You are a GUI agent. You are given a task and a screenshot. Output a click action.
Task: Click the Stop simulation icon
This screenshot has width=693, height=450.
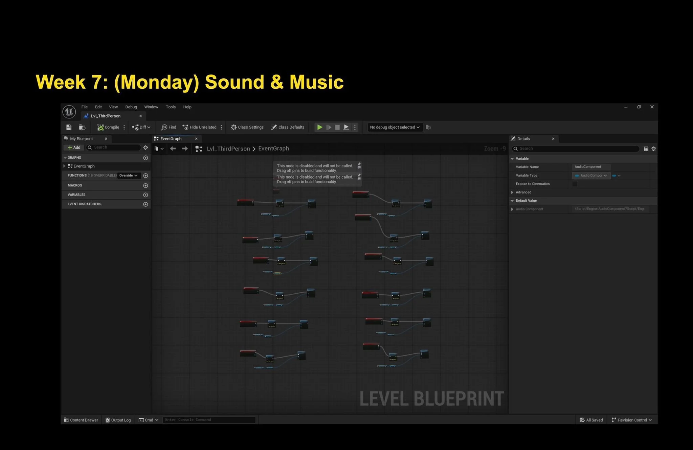click(x=337, y=127)
